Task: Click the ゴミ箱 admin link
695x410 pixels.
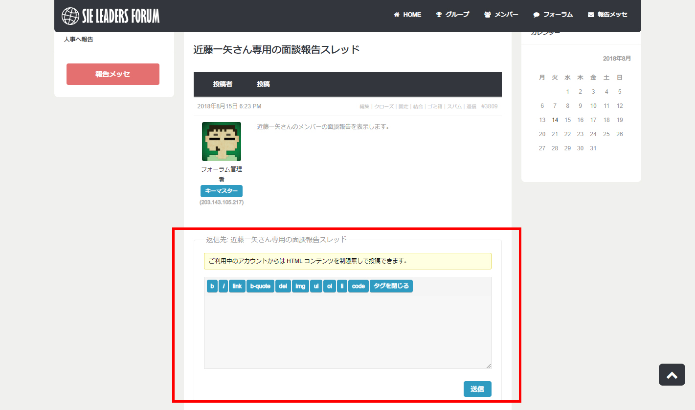Action: (x=435, y=106)
